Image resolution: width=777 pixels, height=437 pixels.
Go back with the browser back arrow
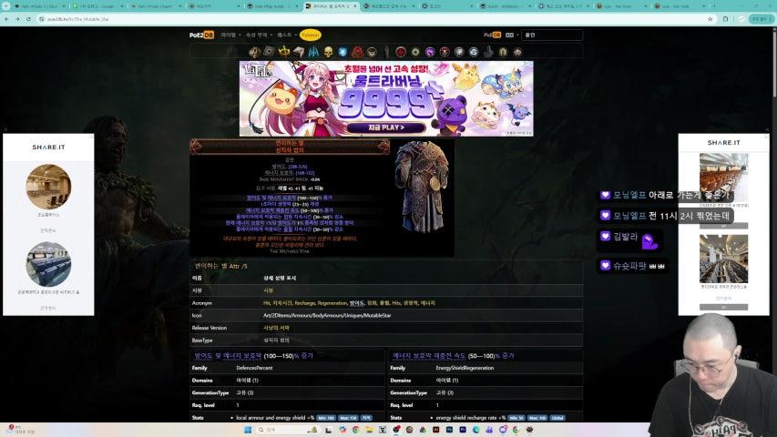(6, 19)
